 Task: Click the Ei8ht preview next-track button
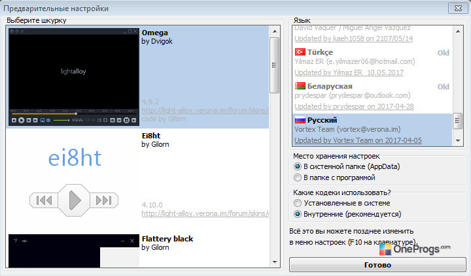[x=103, y=200]
